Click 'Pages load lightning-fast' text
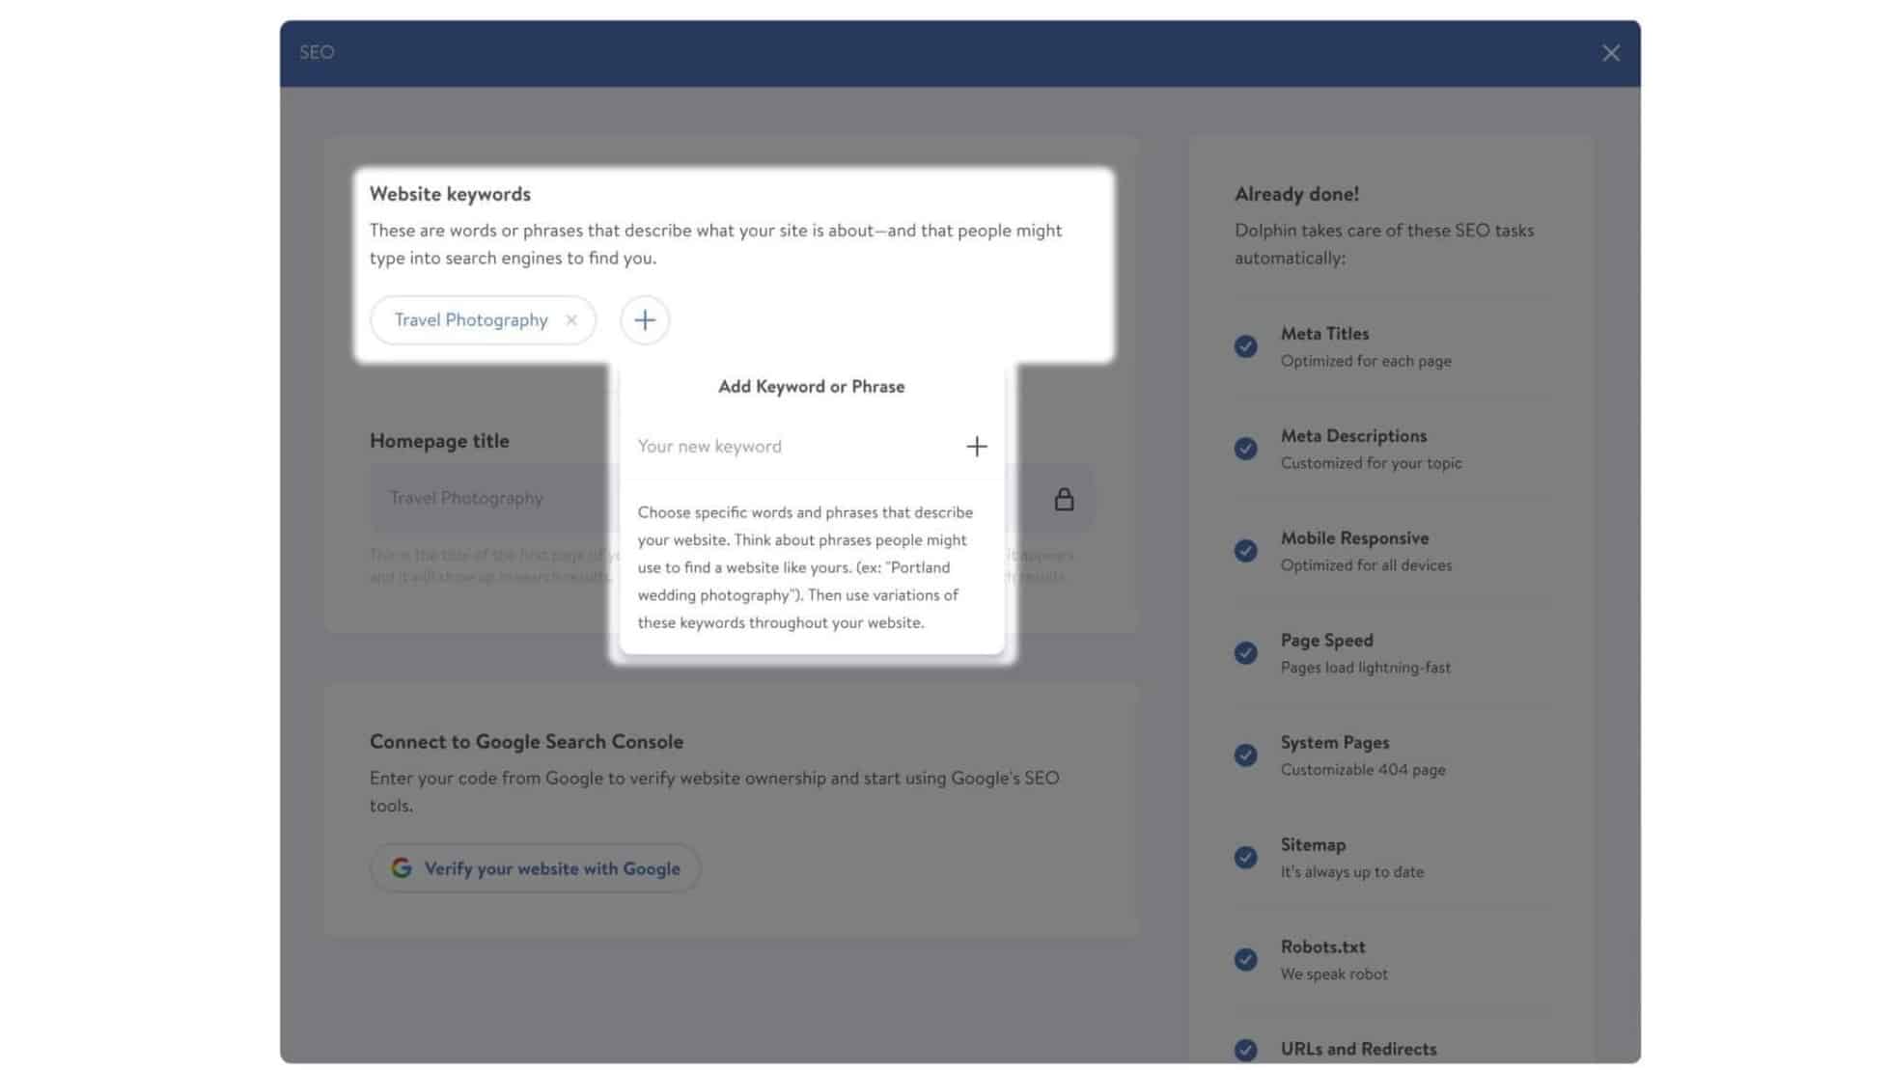 pos(1365,668)
